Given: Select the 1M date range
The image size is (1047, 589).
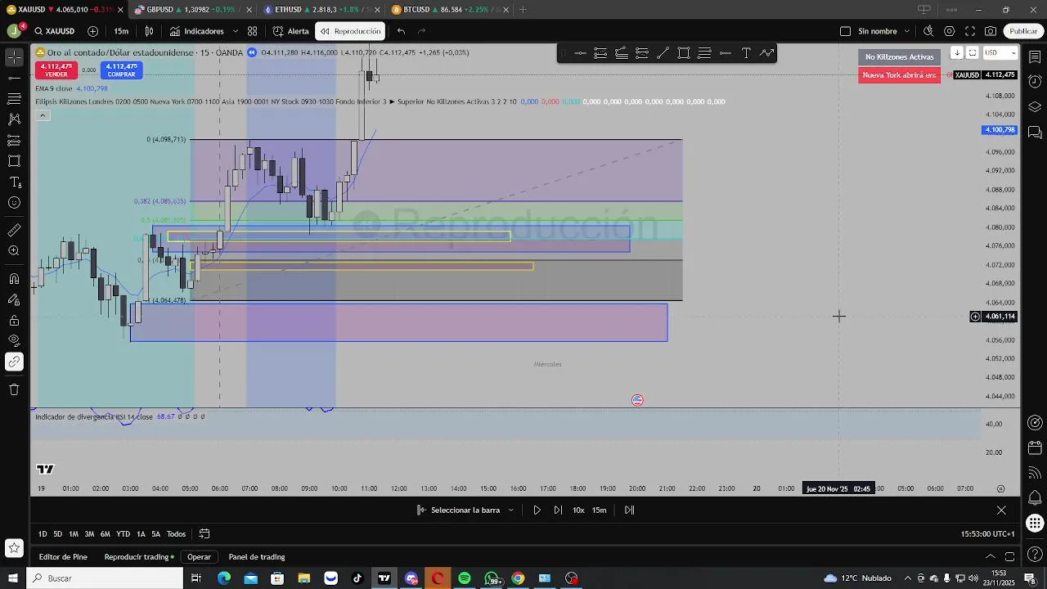Looking at the screenshot, I should tap(74, 534).
